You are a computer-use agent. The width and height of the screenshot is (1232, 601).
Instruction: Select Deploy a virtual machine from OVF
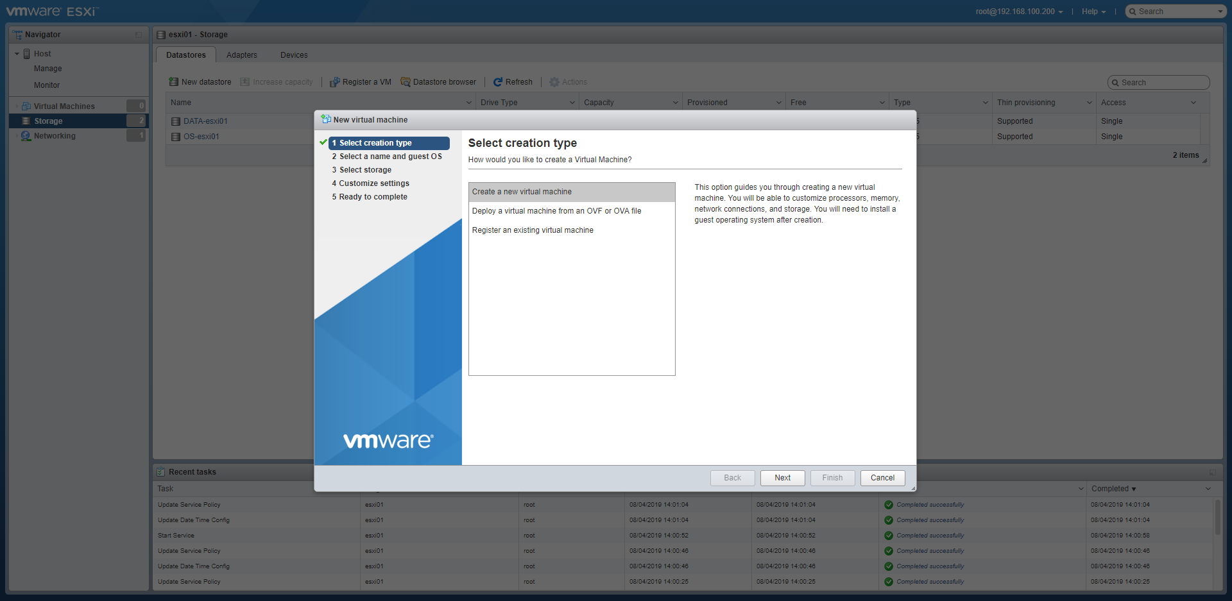coord(556,211)
